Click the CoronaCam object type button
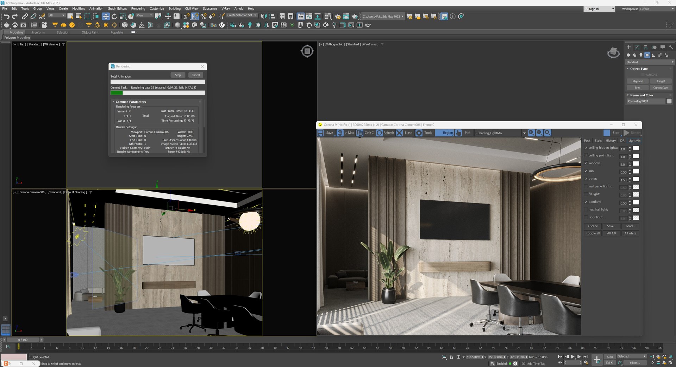Image resolution: width=676 pixels, height=367 pixels. (661, 88)
